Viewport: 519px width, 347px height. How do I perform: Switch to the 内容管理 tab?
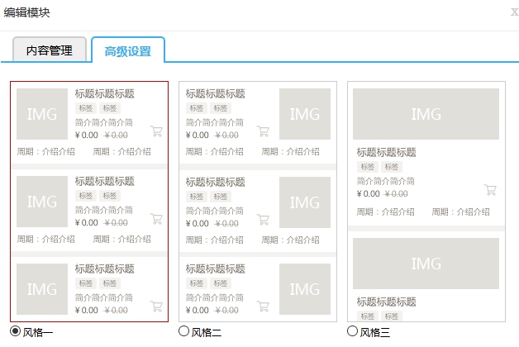tap(50, 50)
